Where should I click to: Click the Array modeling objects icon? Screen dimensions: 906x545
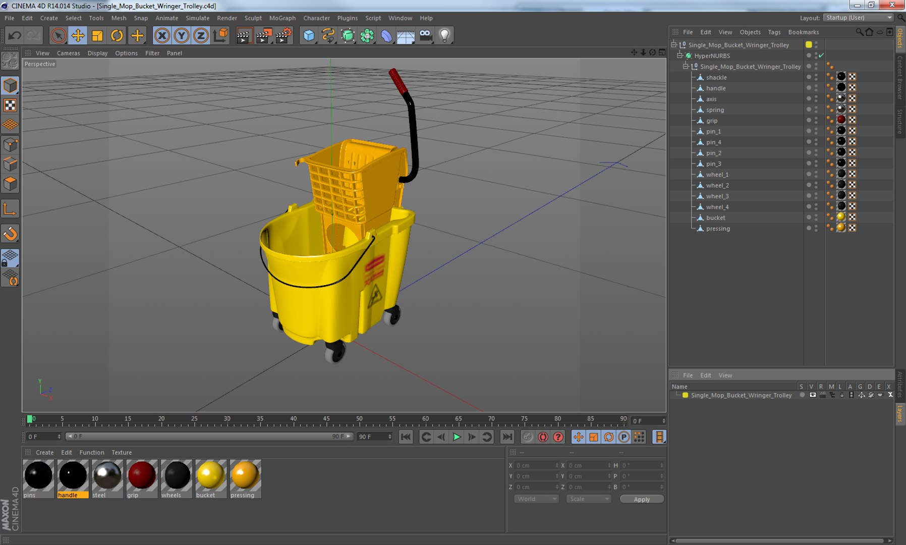tap(367, 35)
